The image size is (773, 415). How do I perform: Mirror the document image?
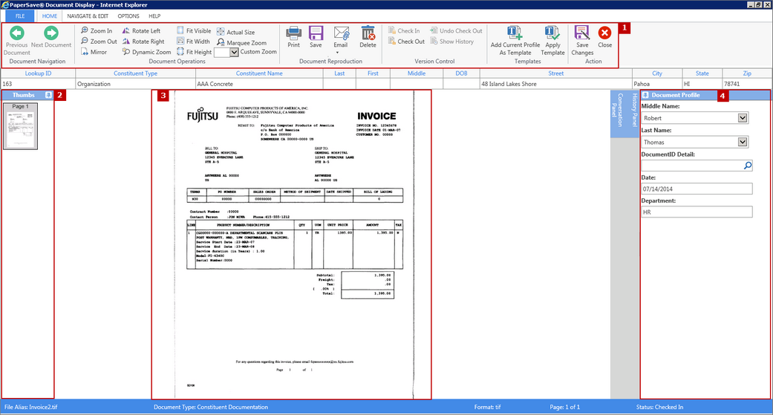pos(94,52)
